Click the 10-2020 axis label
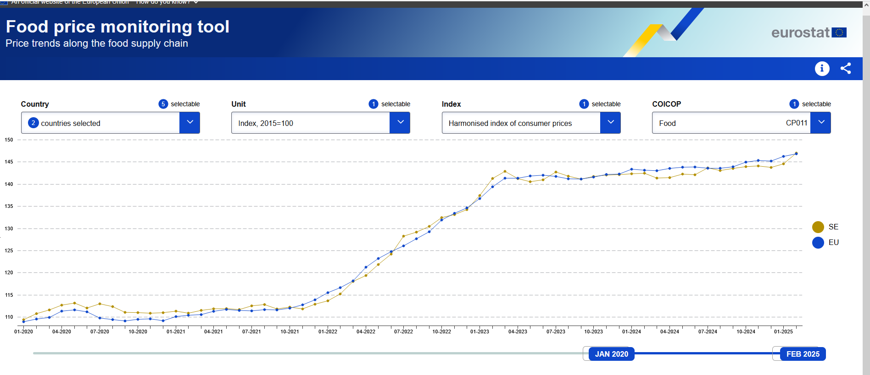870x375 pixels. pyautogui.click(x=138, y=332)
